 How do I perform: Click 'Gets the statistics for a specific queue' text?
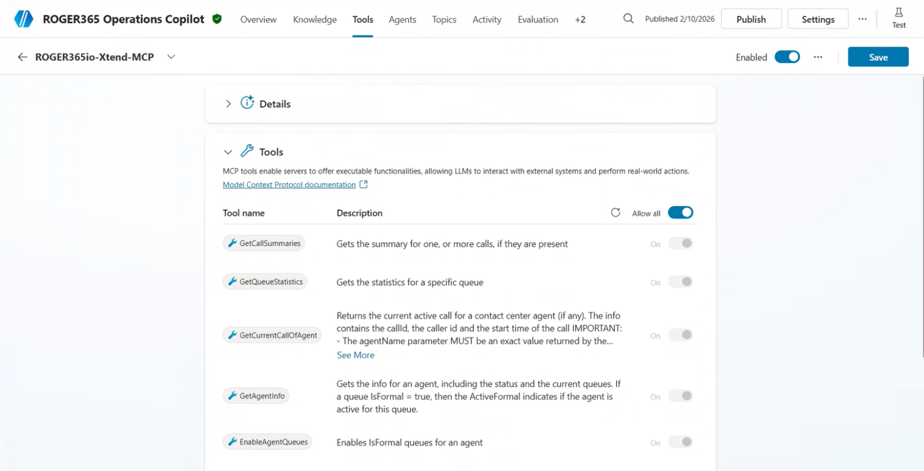click(x=410, y=282)
